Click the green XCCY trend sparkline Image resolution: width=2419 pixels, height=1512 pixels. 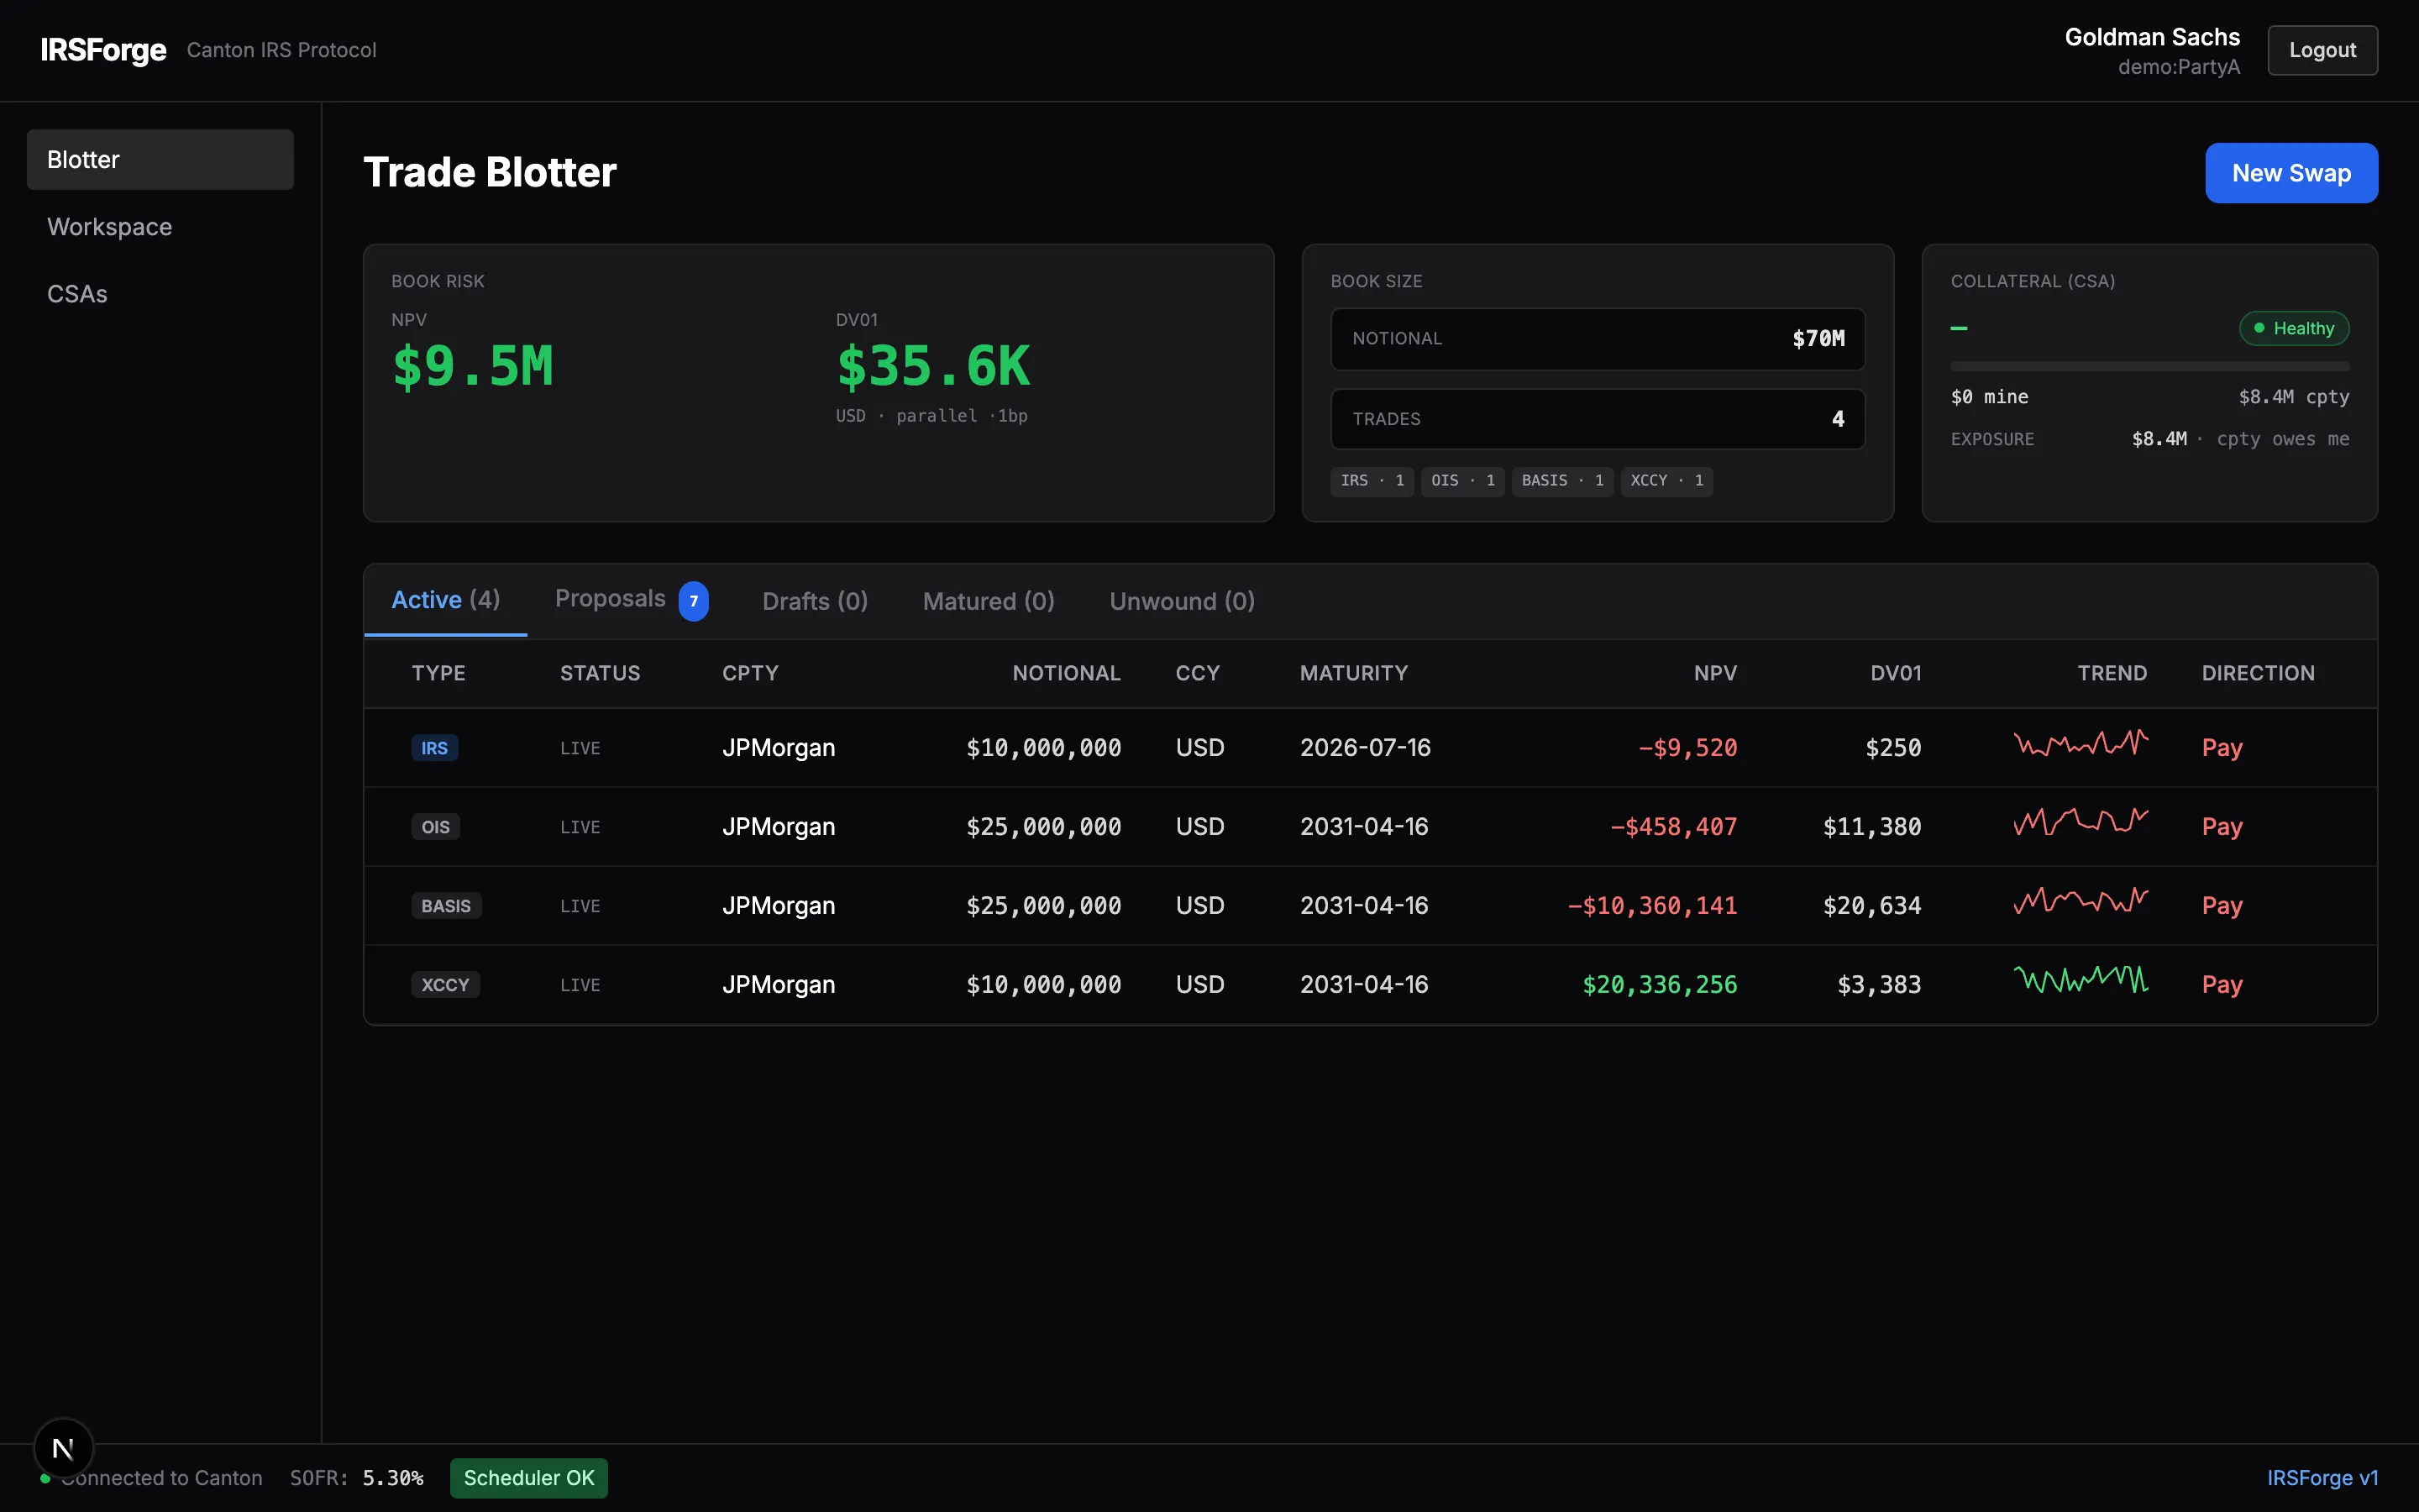tap(2081, 980)
